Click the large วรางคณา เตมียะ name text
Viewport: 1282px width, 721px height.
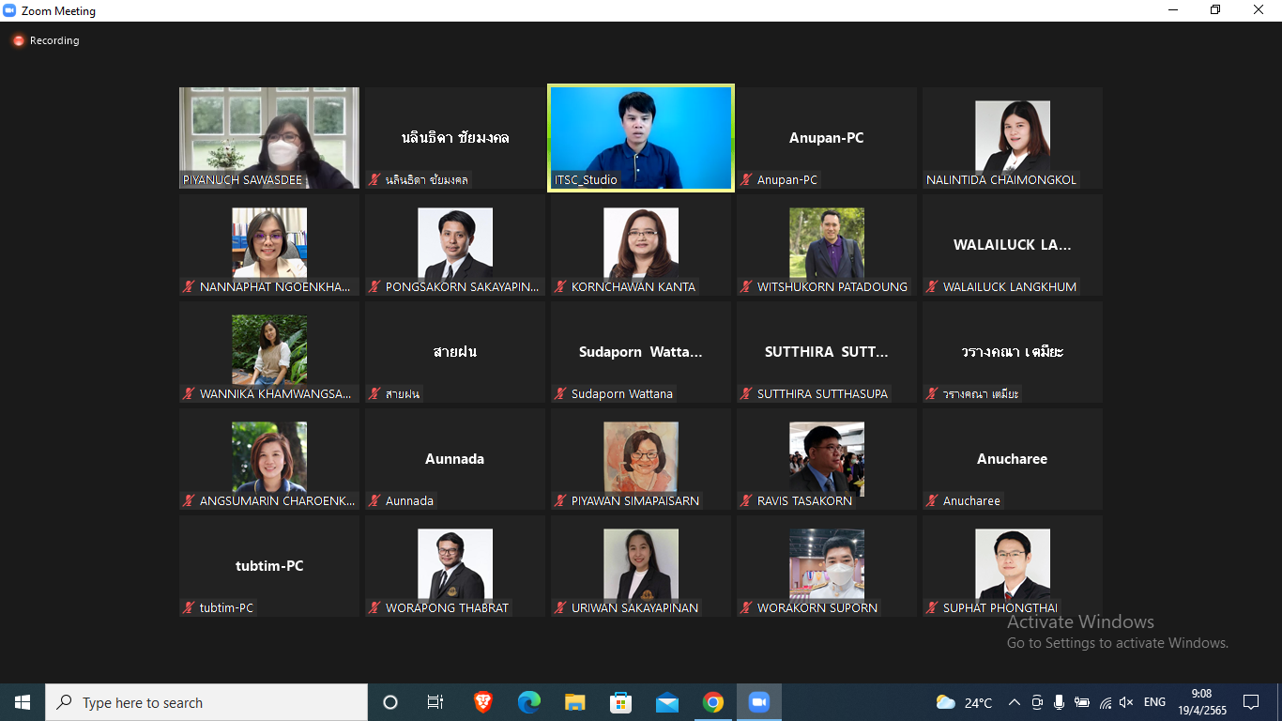pyautogui.click(x=1013, y=352)
